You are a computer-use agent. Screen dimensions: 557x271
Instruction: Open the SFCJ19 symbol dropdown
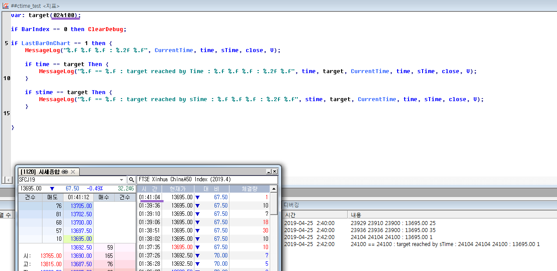122,180
